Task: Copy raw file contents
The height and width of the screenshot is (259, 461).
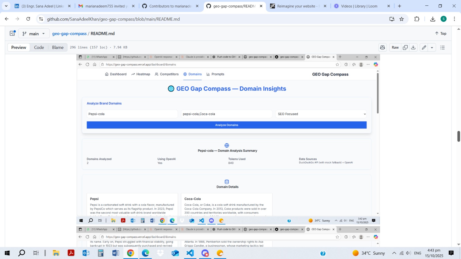Action: point(405,47)
